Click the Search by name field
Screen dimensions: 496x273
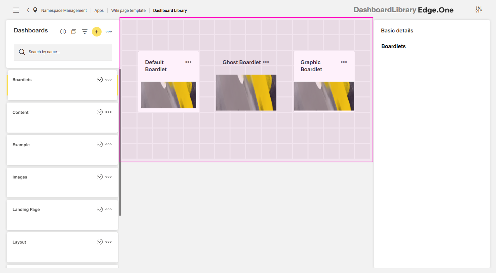point(63,52)
